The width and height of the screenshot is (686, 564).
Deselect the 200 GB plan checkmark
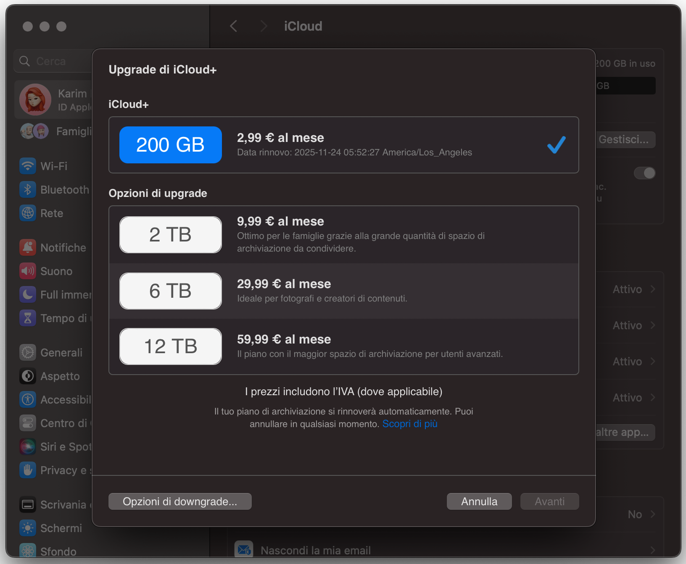556,145
